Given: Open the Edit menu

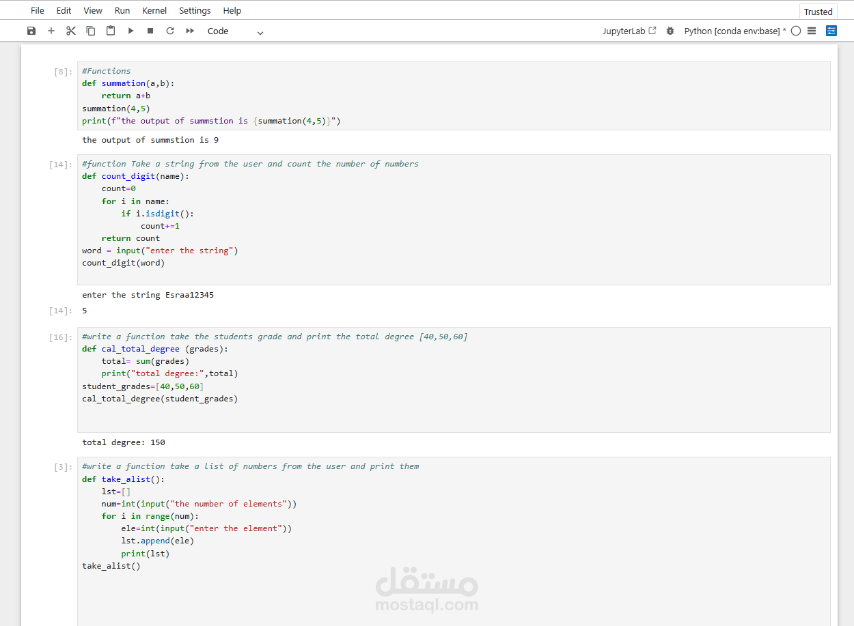Looking at the screenshot, I should point(64,10).
